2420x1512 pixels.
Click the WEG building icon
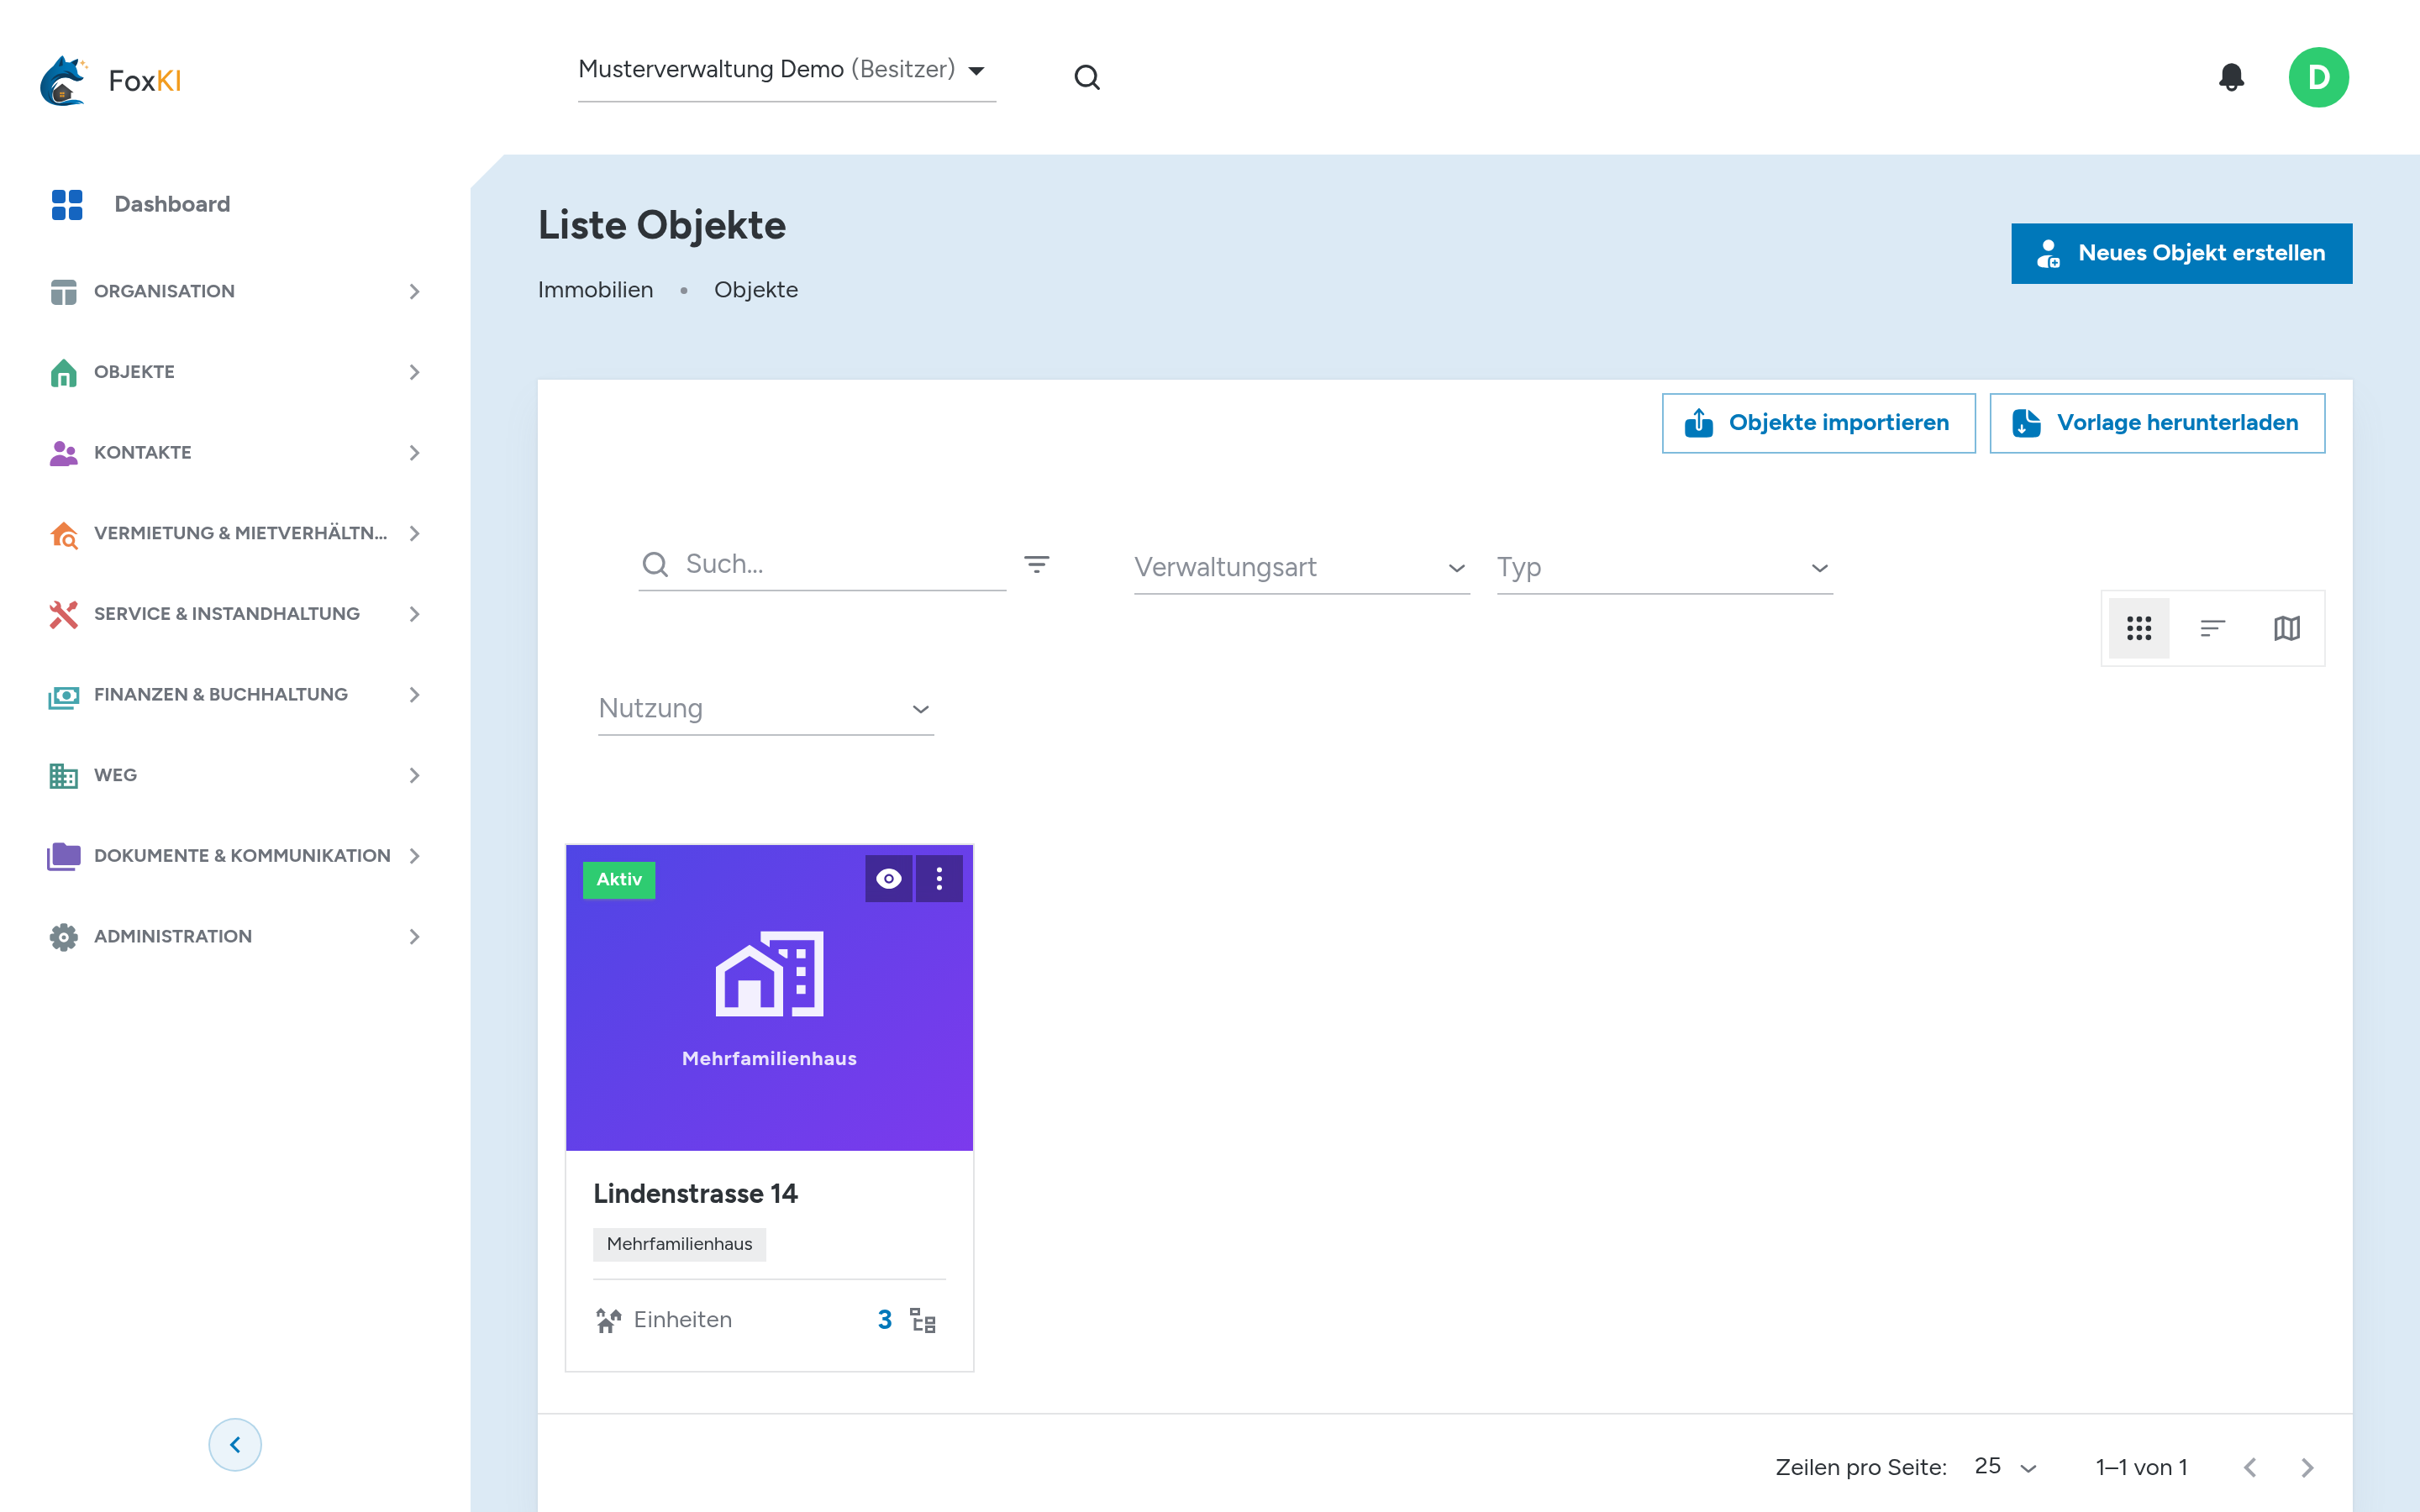(63, 776)
